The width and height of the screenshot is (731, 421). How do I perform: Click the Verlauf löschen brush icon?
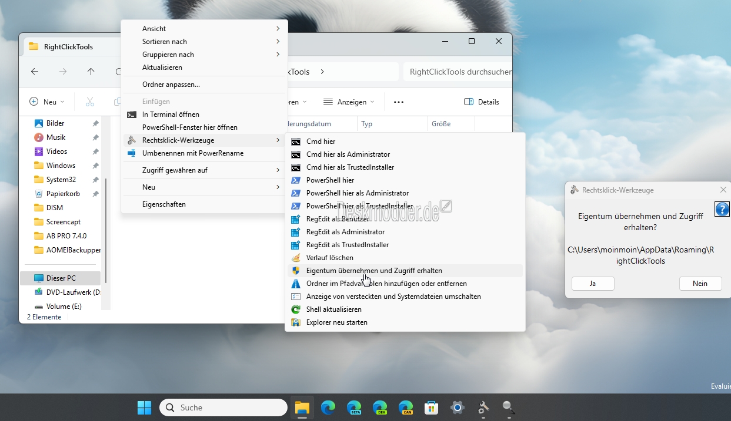(296, 258)
